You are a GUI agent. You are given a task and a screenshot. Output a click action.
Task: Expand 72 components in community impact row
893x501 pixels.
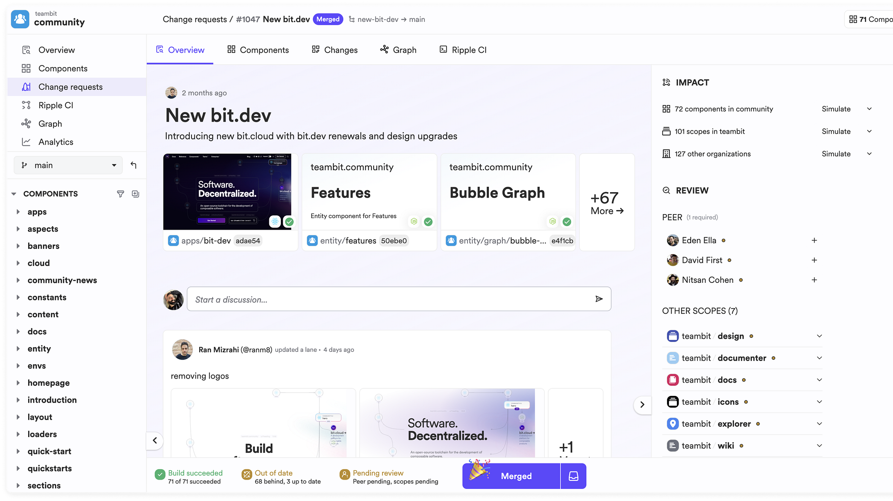click(x=869, y=109)
